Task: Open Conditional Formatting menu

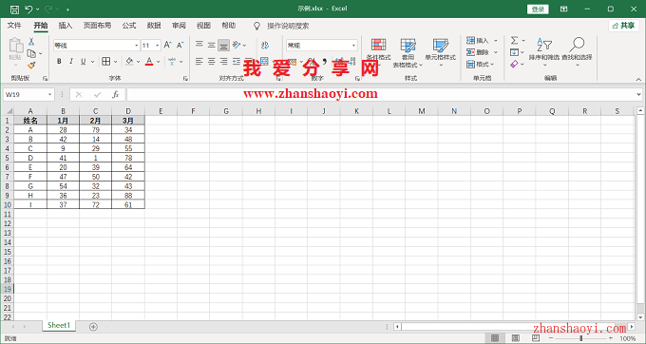Action: pyautogui.click(x=379, y=52)
